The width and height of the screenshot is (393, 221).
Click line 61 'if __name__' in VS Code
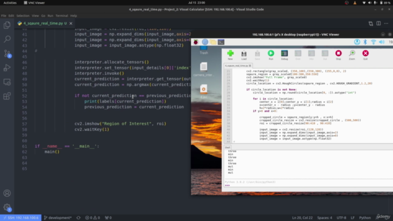click(67, 146)
